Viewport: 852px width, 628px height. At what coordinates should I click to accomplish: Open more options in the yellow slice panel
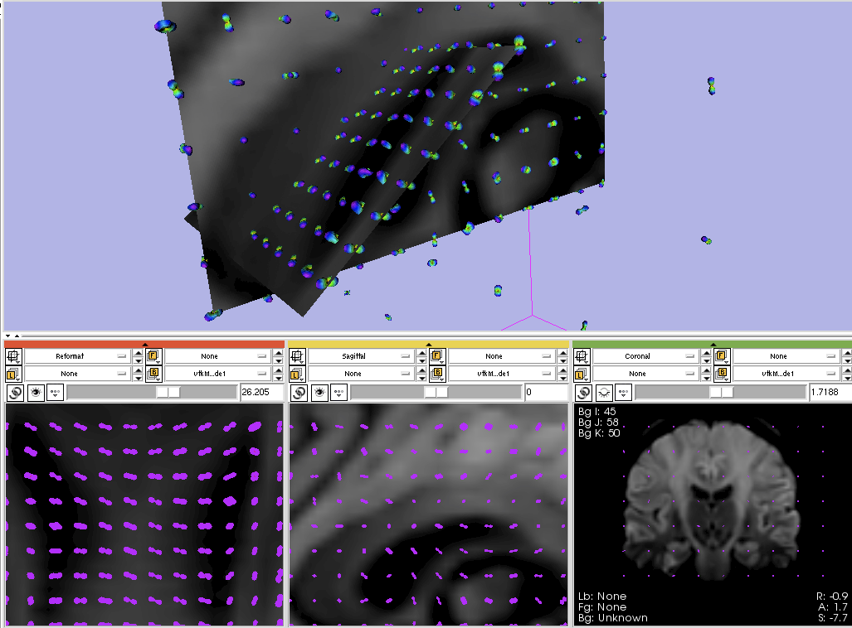(339, 392)
